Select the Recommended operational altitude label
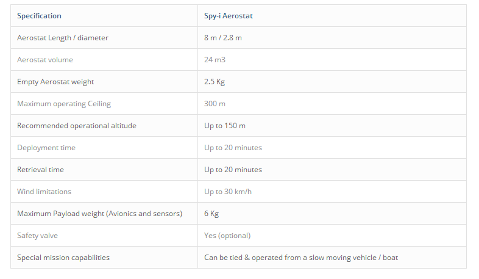Screen dimensions: 479x279 (77, 126)
